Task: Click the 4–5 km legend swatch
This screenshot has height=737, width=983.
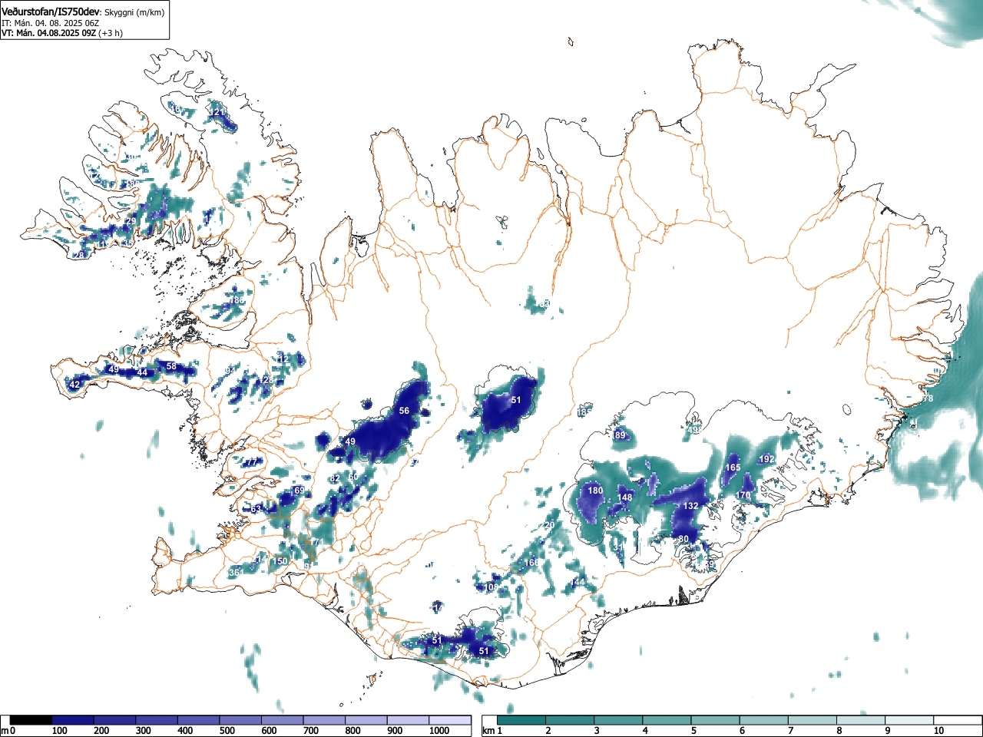Action: 667,720
